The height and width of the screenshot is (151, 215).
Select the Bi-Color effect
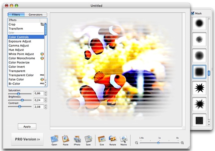26,83
